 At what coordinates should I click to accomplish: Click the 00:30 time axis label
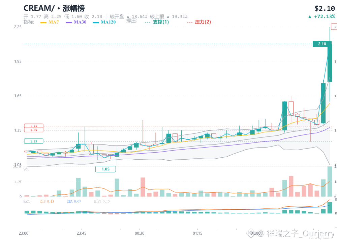click(x=140, y=233)
